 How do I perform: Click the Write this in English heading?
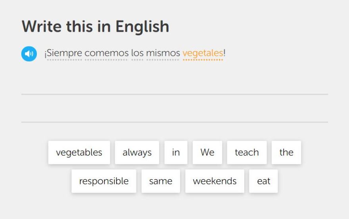pyautogui.click(x=96, y=27)
